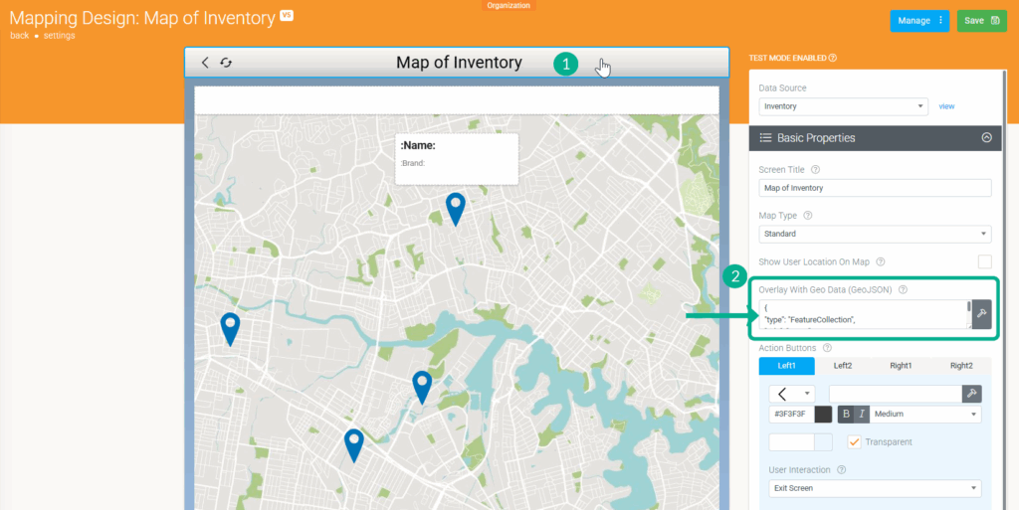Click the Organization tag at the top
The height and width of the screenshot is (510, 1019).
click(509, 5)
